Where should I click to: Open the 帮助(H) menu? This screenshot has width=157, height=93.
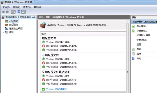click(37, 7)
